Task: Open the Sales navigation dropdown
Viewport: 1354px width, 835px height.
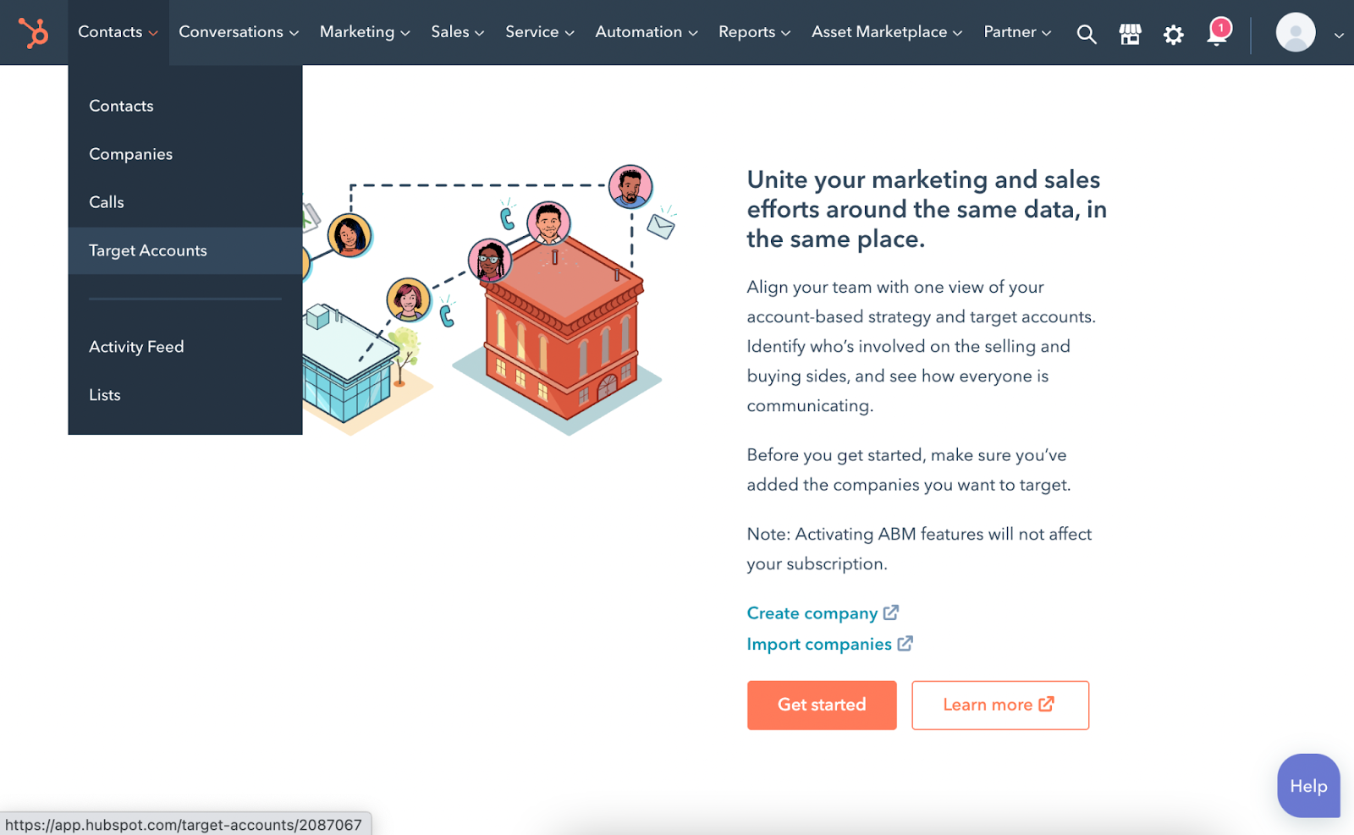Action: tap(457, 32)
